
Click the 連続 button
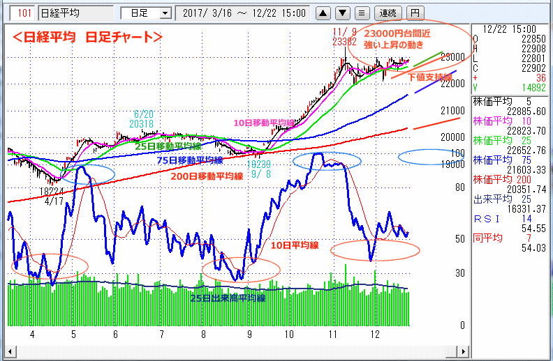pos(388,13)
